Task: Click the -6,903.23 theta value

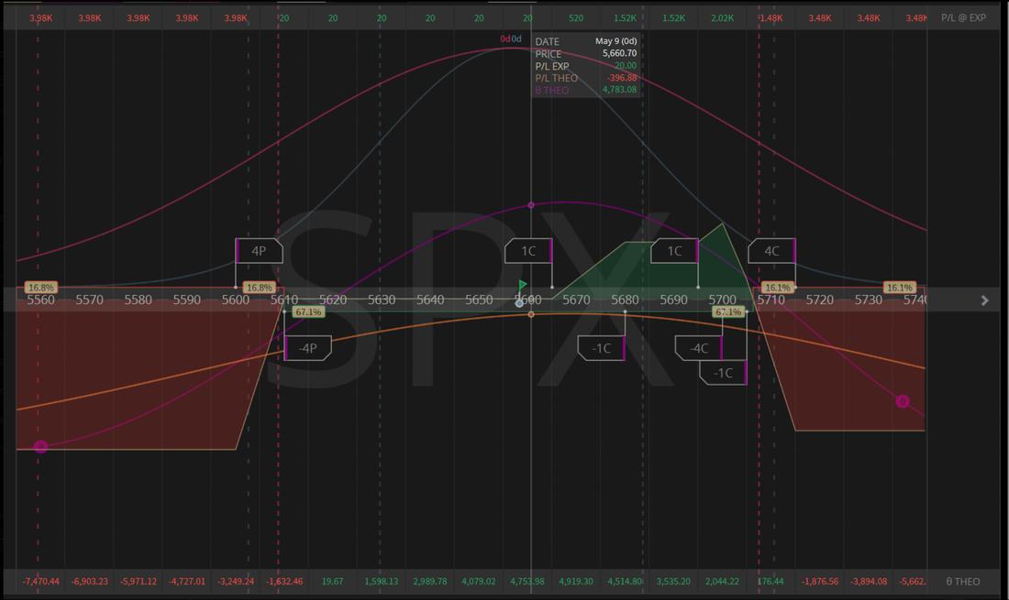Action: 90,582
